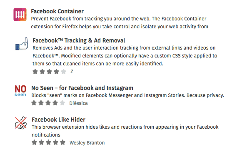This screenshot has width=242, height=157.
Task: Click the empty fifth star of No Seen rating
Action: (62, 103)
